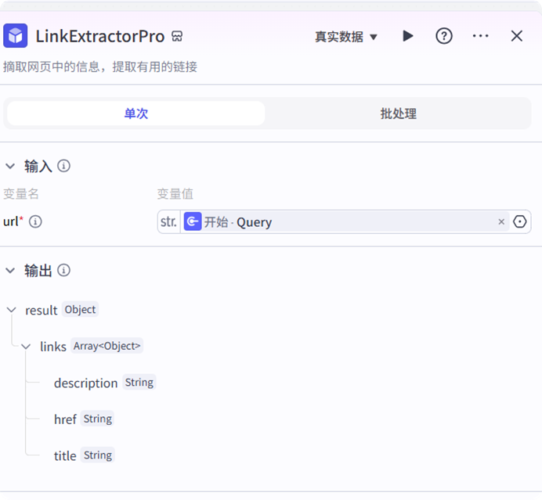Viewport: 542px width, 500px height.
Task: Click the store icon beside LinkExtractorPro title
Action: point(177,37)
